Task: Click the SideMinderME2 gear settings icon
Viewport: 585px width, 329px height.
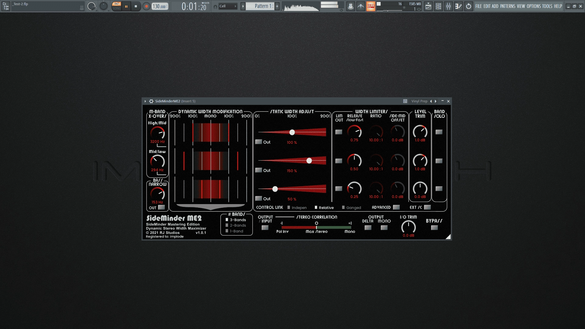Action: click(x=151, y=101)
